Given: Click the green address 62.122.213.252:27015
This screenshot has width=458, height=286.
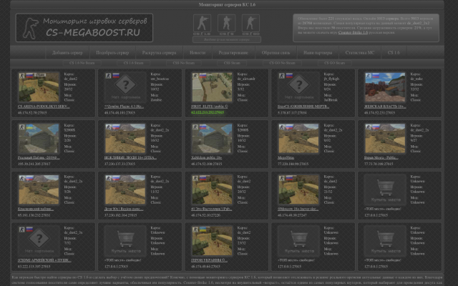Looking at the screenshot, I should click(x=208, y=112).
